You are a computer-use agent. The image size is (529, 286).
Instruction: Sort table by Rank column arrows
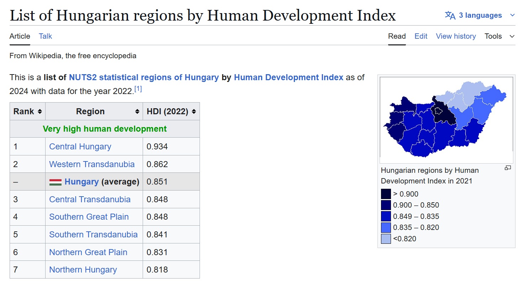click(39, 111)
